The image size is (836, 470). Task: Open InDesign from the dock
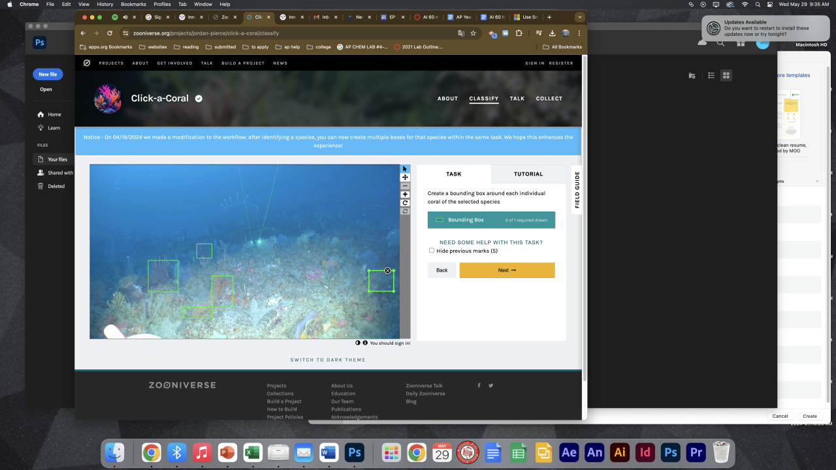(x=645, y=452)
